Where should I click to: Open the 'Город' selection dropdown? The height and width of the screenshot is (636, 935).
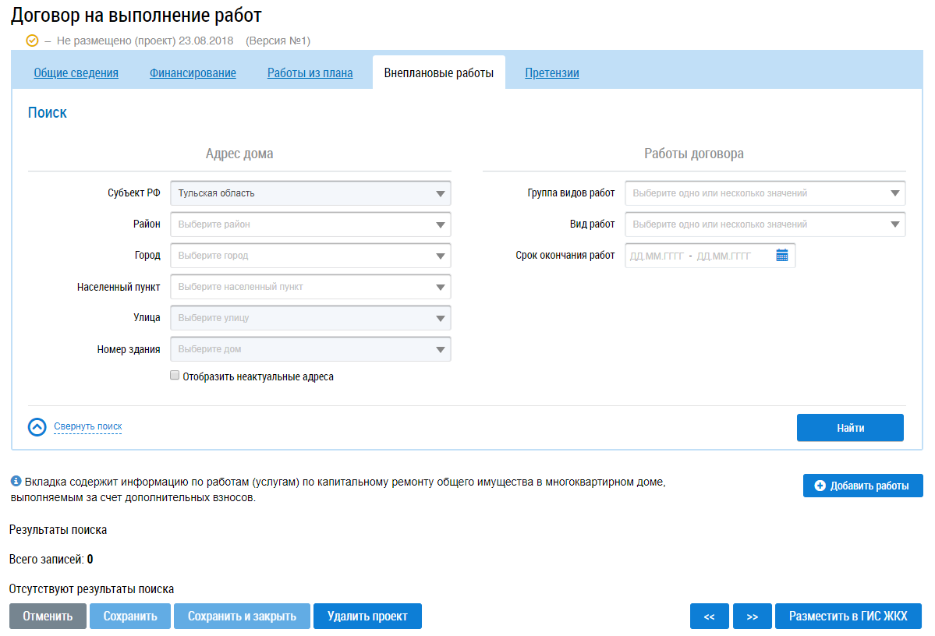[440, 256]
